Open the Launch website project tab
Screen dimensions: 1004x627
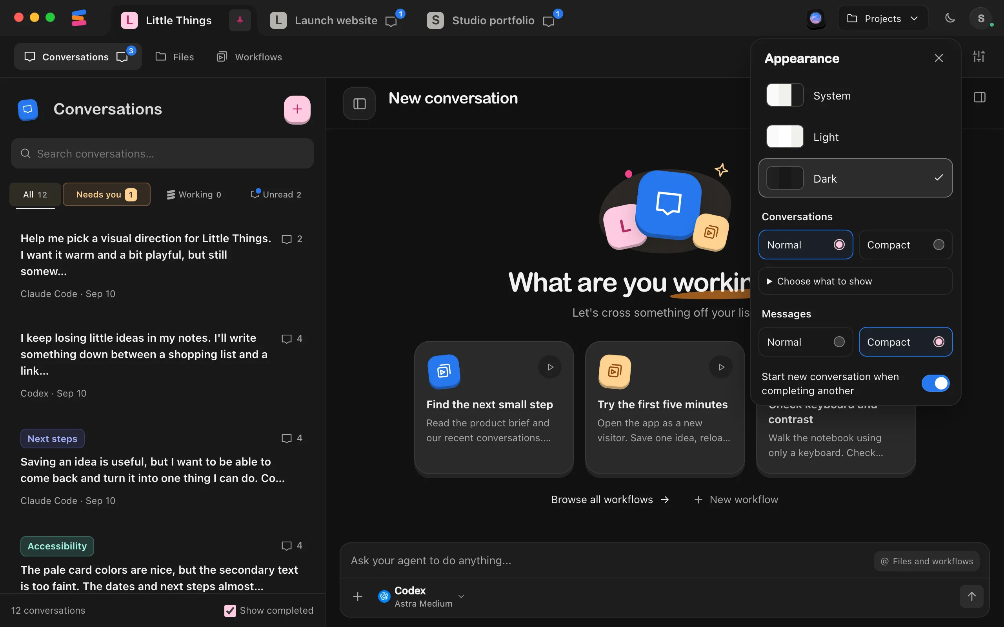[x=336, y=20]
